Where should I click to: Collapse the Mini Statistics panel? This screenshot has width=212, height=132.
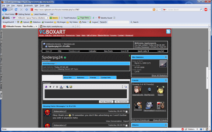point(166,57)
